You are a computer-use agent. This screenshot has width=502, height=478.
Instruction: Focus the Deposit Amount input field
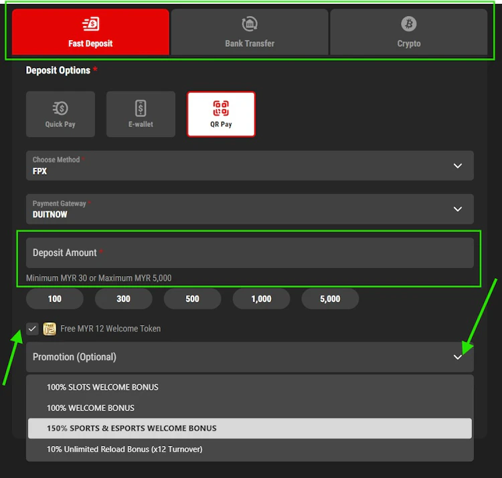tap(250, 253)
